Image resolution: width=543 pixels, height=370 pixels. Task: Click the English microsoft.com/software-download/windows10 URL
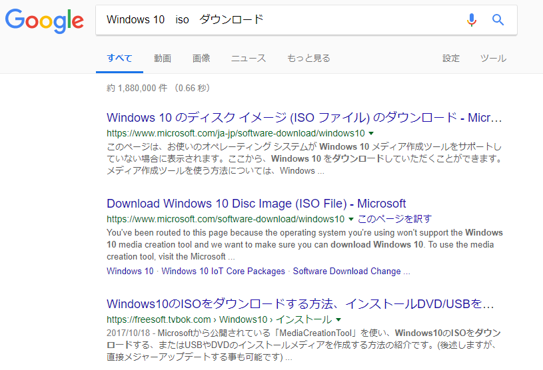pos(225,219)
